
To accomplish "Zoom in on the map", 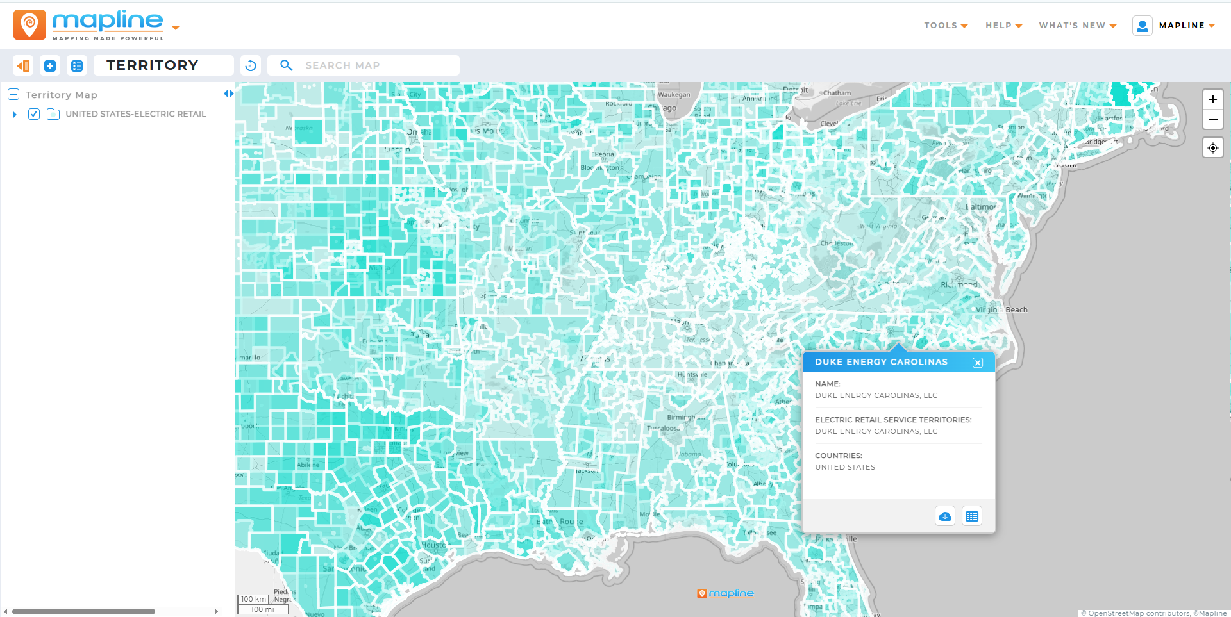I will [x=1213, y=99].
